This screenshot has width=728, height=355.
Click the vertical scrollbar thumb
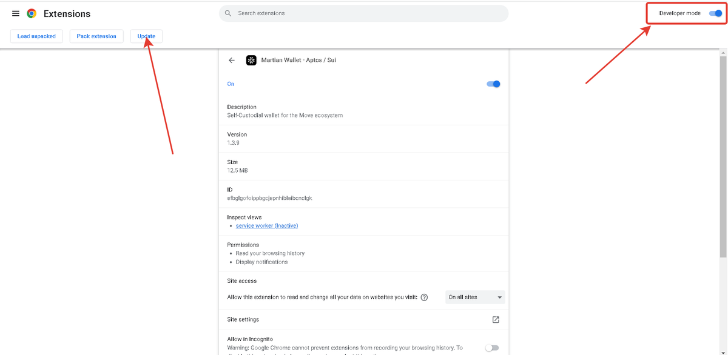point(723,156)
